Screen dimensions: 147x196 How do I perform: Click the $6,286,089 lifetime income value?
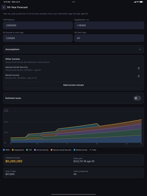point(14,161)
